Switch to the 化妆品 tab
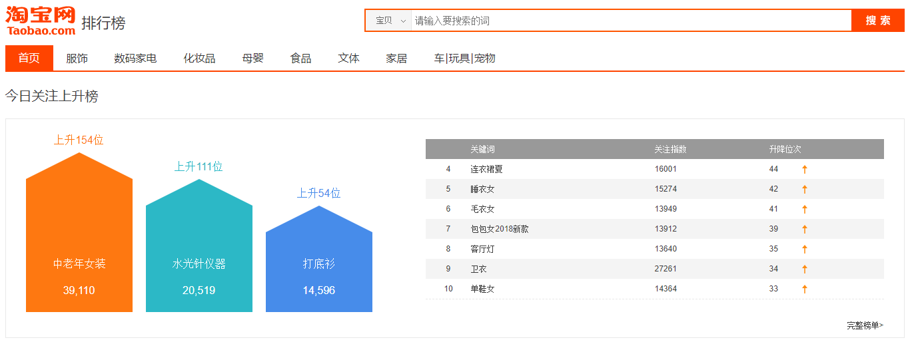This screenshot has width=912, height=344. tap(200, 58)
